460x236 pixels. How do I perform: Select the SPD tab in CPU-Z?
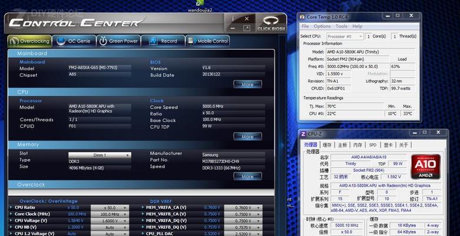pyautogui.click(x=373, y=145)
